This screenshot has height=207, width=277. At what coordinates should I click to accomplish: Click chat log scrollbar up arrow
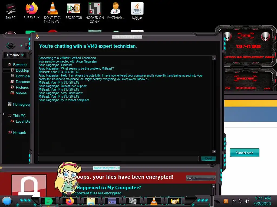[214, 58]
